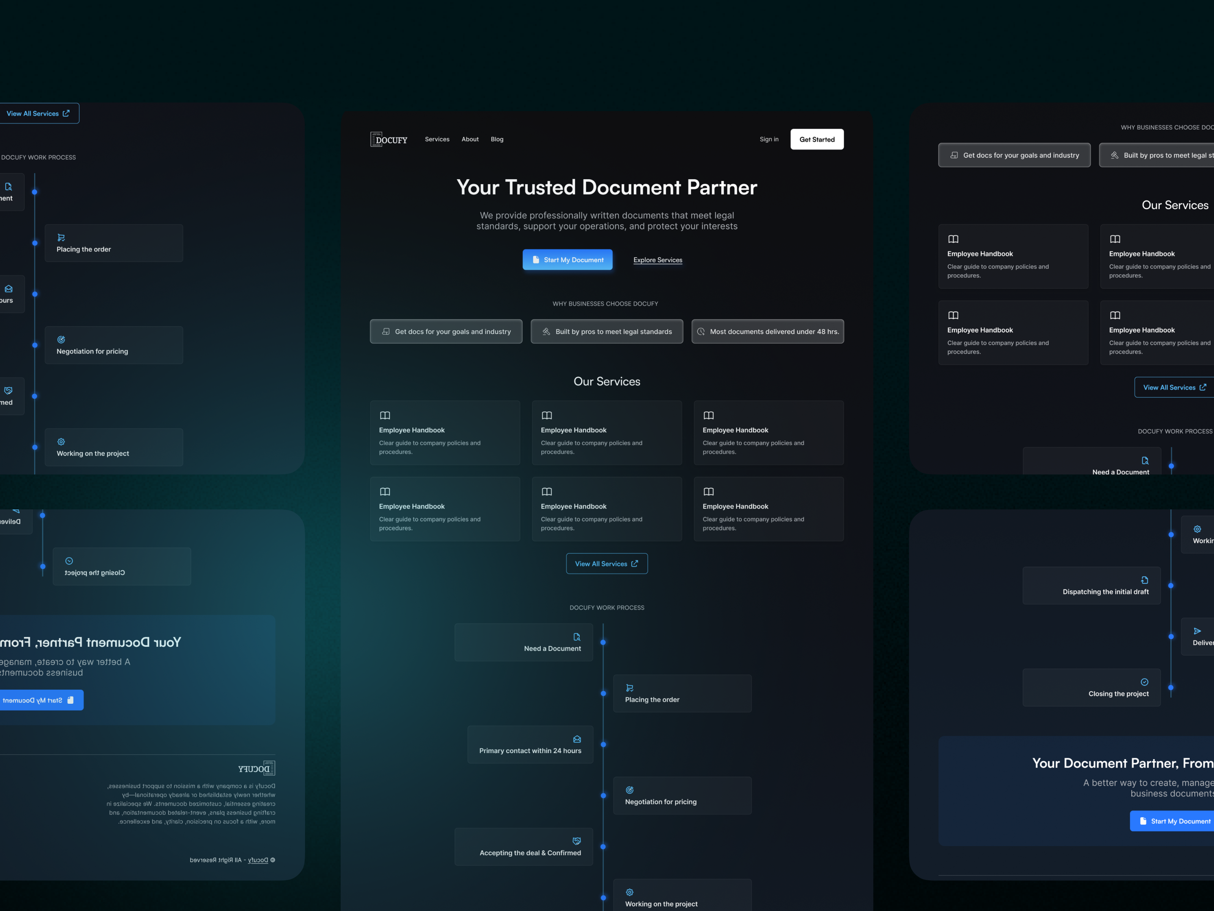Click the shield icon on Accepting the deal & Confirmed

[x=577, y=841]
